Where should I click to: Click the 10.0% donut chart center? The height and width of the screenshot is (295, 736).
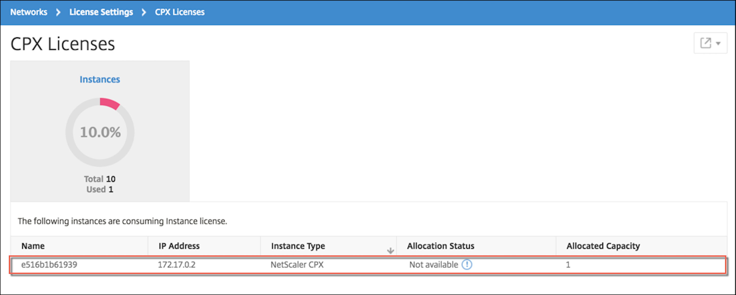click(100, 132)
